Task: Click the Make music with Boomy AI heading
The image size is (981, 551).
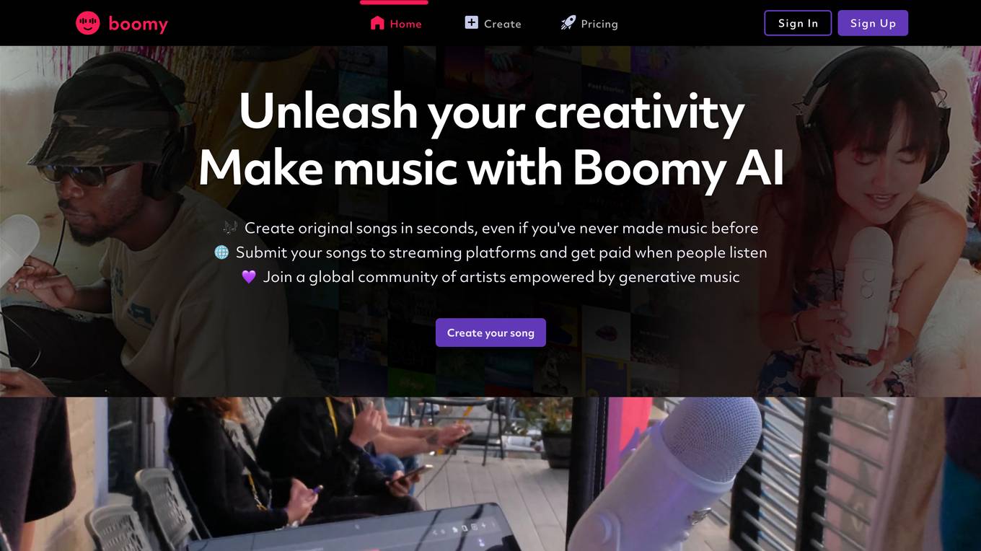Action: click(x=491, y=169)
